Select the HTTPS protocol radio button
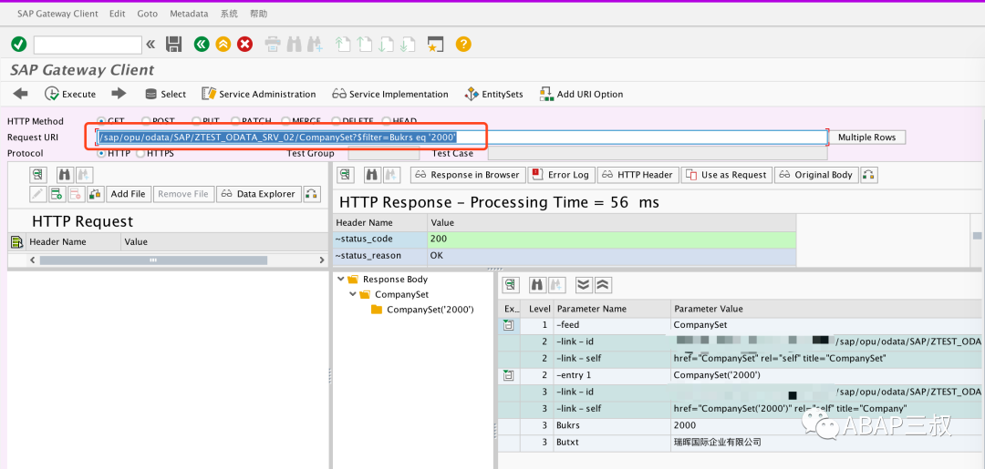The image size is (985, 469). click(140, 153)
